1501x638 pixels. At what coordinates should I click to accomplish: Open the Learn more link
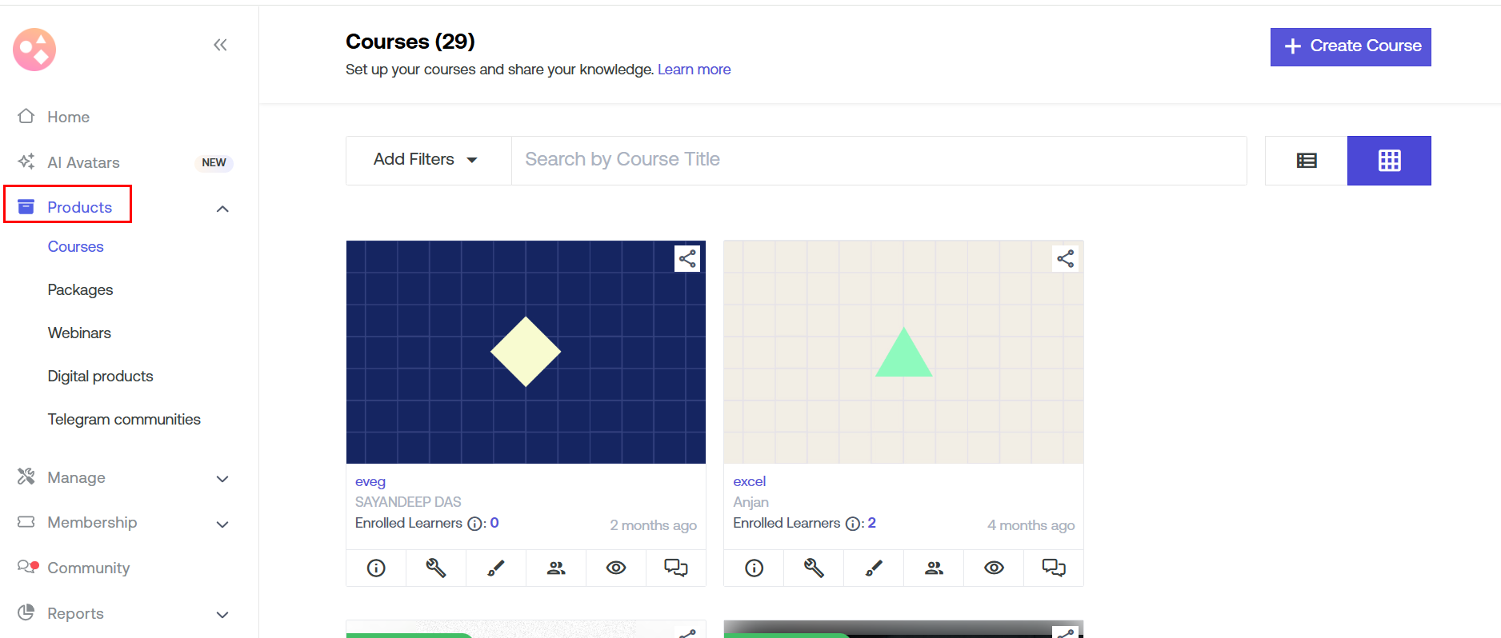tap(694, 70)
